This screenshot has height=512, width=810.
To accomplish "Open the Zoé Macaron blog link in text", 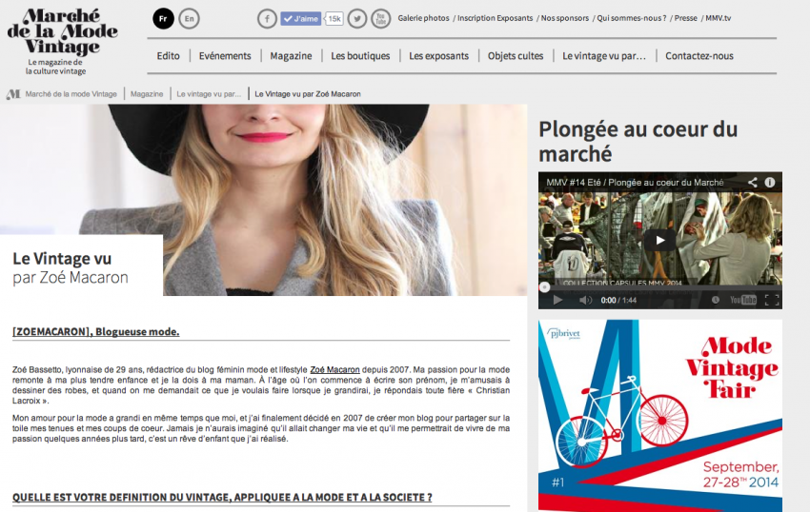I will pyautogui.click(x=334, y=369).
